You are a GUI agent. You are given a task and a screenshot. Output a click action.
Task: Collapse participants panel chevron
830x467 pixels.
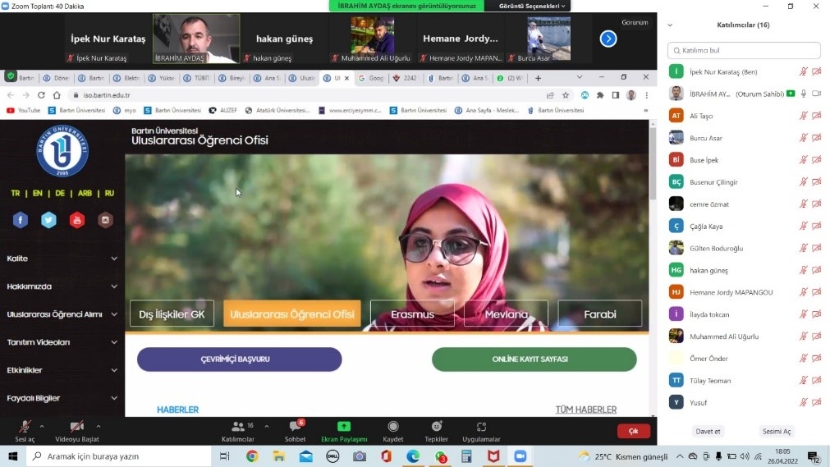670,25
